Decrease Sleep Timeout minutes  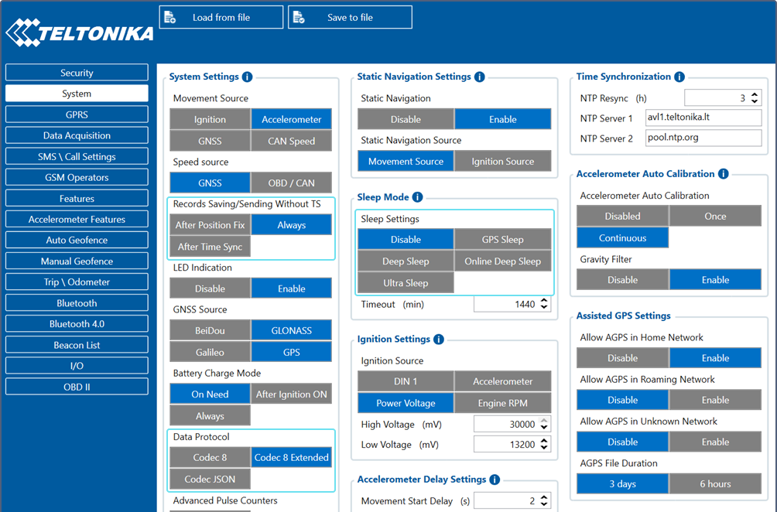click(x=544, y=308)
